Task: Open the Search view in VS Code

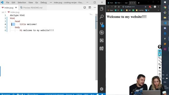Action: pos(101,17)
